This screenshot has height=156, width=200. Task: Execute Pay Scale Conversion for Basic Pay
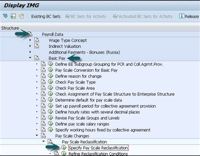pos(51,70)
